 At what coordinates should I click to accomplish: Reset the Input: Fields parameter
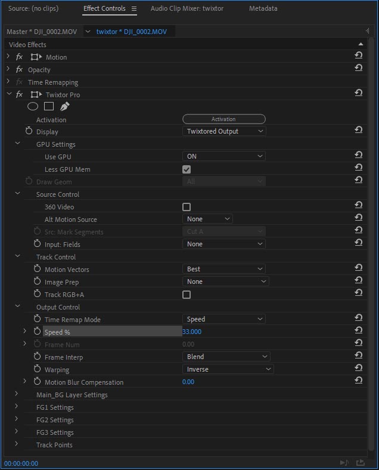(358, 243)
